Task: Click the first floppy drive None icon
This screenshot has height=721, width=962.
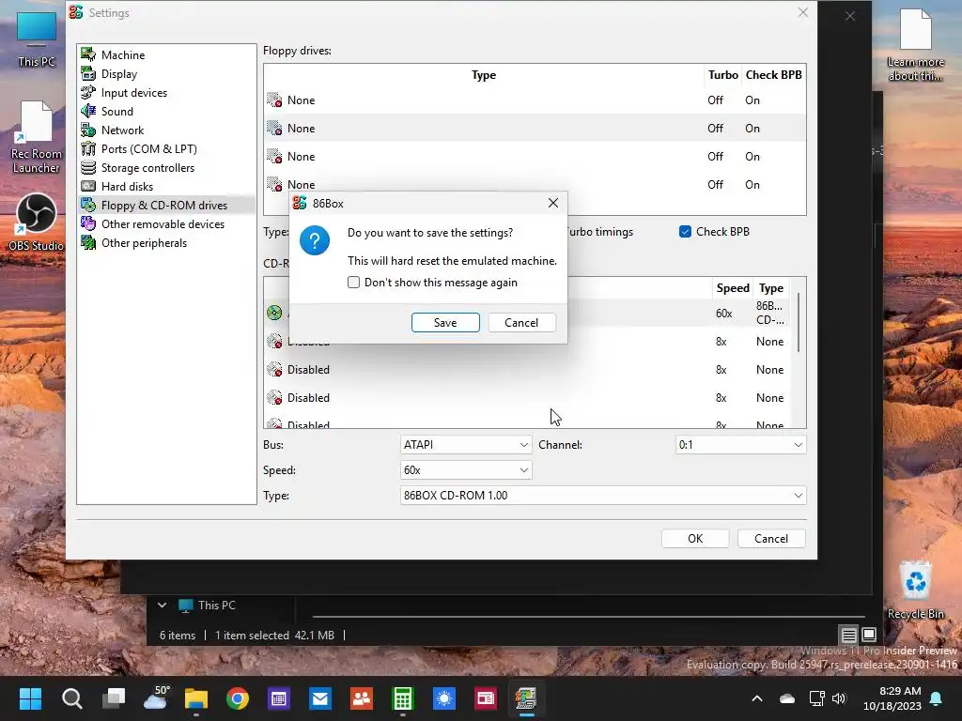Action: coord(274,100)
